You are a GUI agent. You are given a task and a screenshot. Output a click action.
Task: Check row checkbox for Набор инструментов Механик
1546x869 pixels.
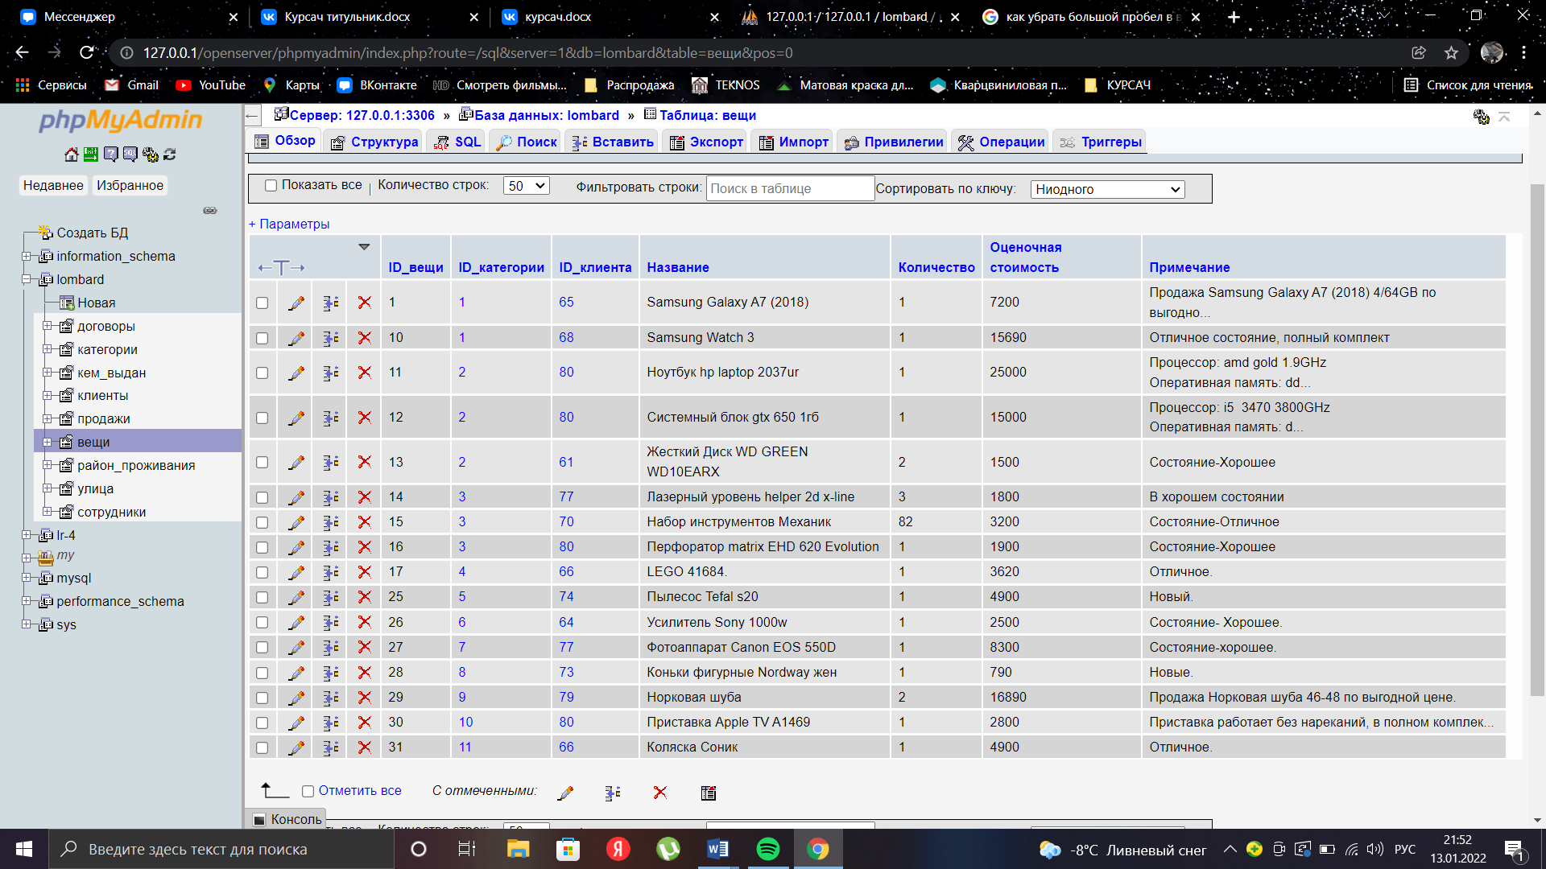point(262,522)
